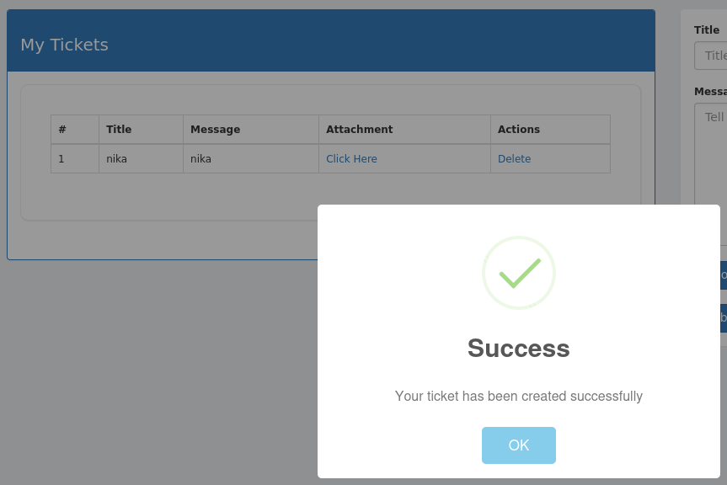Open the ticket attachment via Click Here
Viewport: 727px width, 485px height.
351,158
